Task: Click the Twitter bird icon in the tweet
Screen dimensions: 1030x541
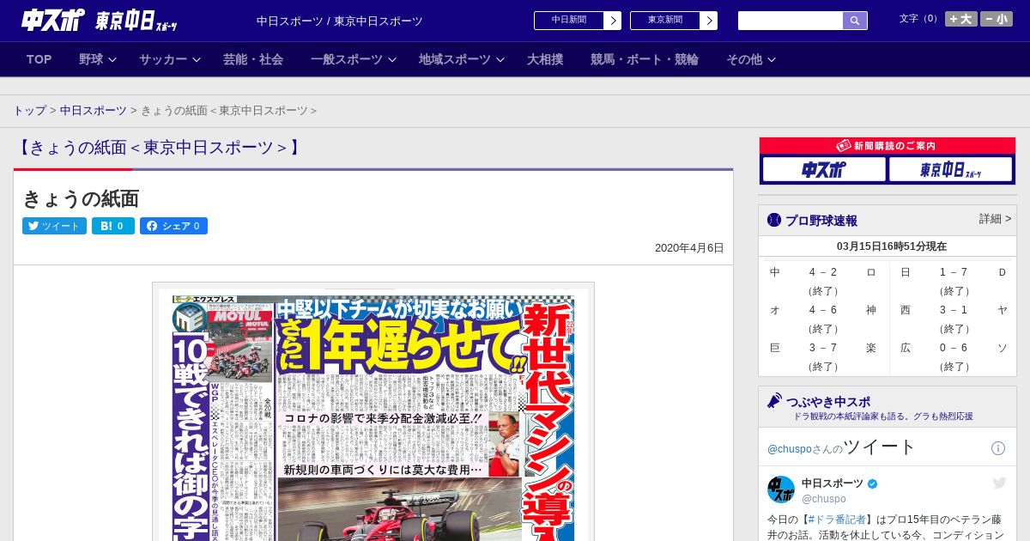Action: (999, 483)
